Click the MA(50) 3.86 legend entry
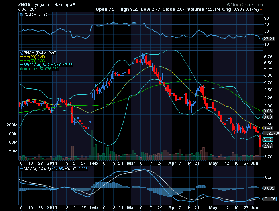 (32, 61)
